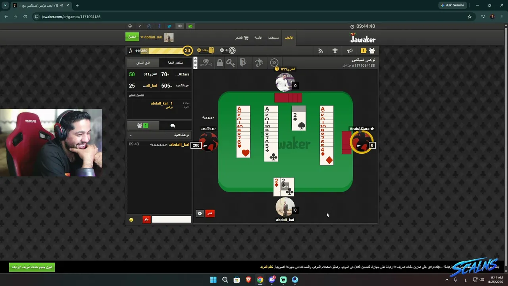Click the leave table door icon
This screenshot has height=286, width=508.
(x=244, y=62)
